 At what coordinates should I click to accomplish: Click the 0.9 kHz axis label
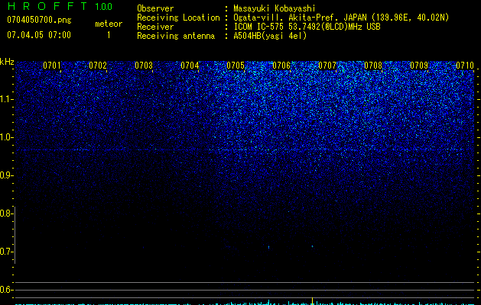pos(6,175)
